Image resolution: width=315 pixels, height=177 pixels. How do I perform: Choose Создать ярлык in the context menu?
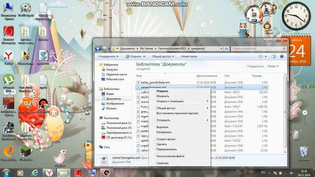click(180, 139)
